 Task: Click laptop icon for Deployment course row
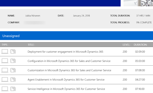click(5, 51)
